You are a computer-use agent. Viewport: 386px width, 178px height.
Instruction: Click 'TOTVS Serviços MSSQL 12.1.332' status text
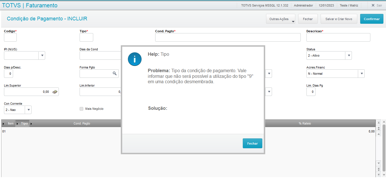tap(265, 5)
